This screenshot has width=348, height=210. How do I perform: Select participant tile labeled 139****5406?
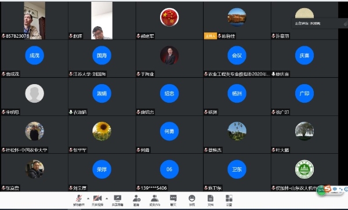169,172
